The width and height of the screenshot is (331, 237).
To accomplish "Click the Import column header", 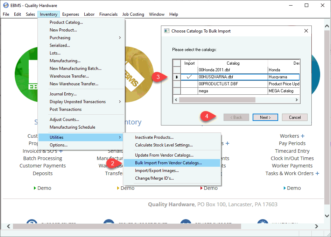I will tap(189, 63).
